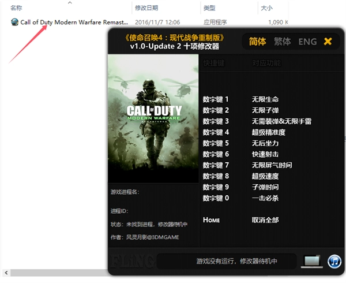Click the music note icon in trainer
Image resolution: width=346 pixels, height=283 pixels.
click(334, 261)
